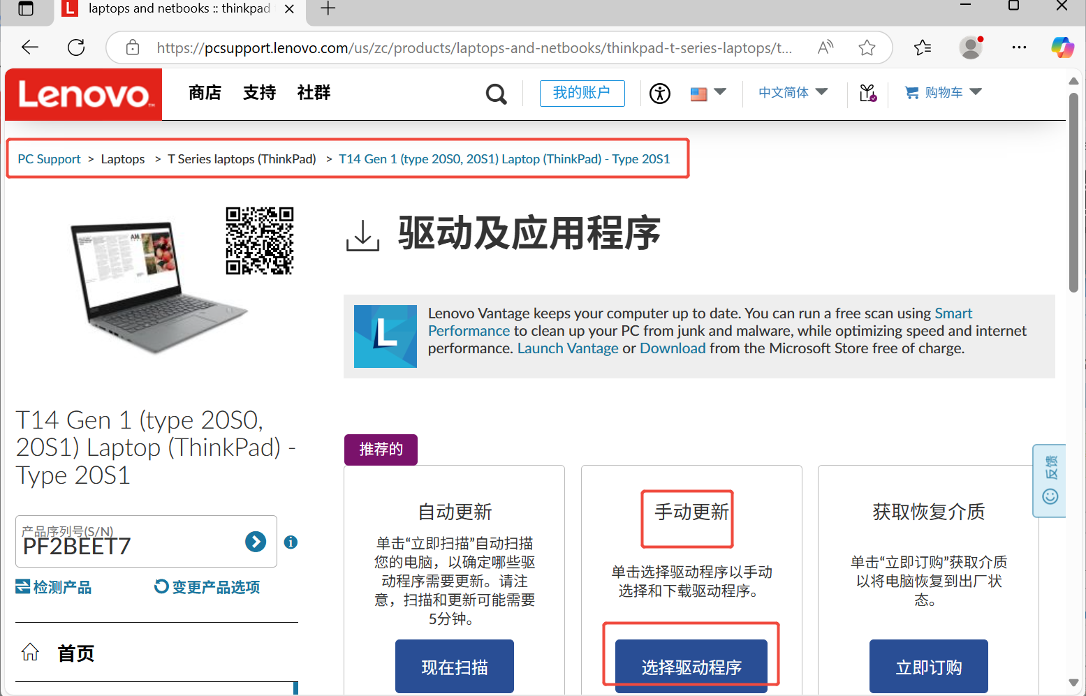Click the download icon beside heading
This screenshot has height=696, width=1086.
pyautogui.click(x=363, y=235)
